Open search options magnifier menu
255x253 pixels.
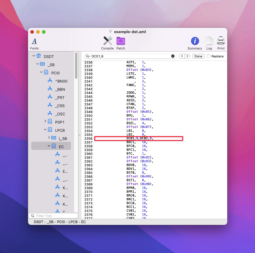click(x=88, y=56)
